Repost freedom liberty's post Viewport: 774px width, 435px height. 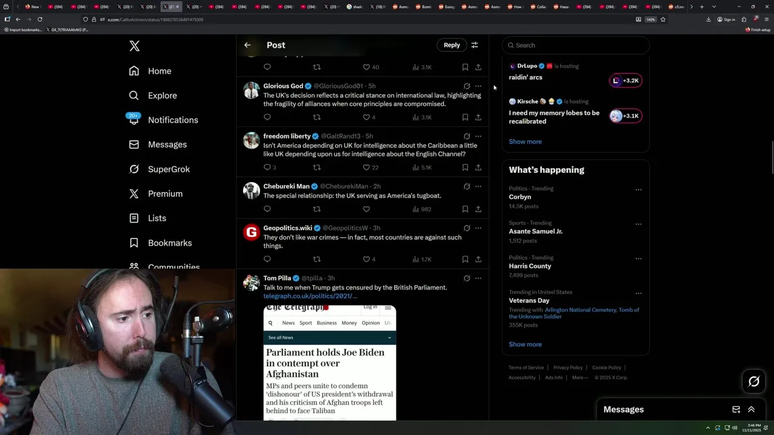pos(317,167)
